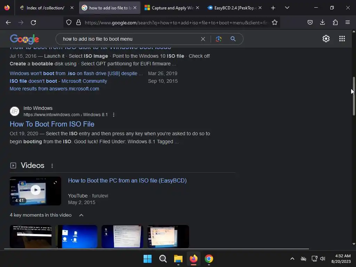The height and width of the screenshot is (267, 356).
Task: Collapse the 4 key moments section
Action: point(81,215)
